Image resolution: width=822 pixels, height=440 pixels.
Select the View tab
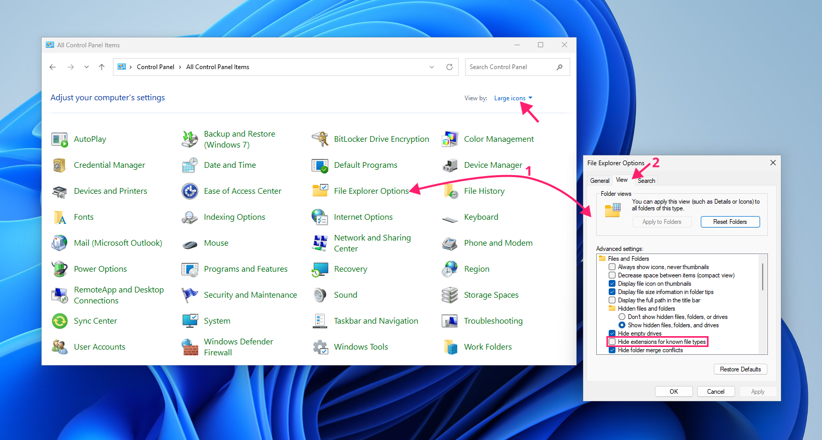tap(622, 180)
